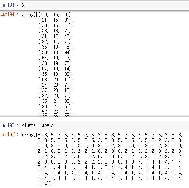Click the row [ 21, 15, 81]
The width and height of the screenshot is (189, 188).
coord(56,20)
